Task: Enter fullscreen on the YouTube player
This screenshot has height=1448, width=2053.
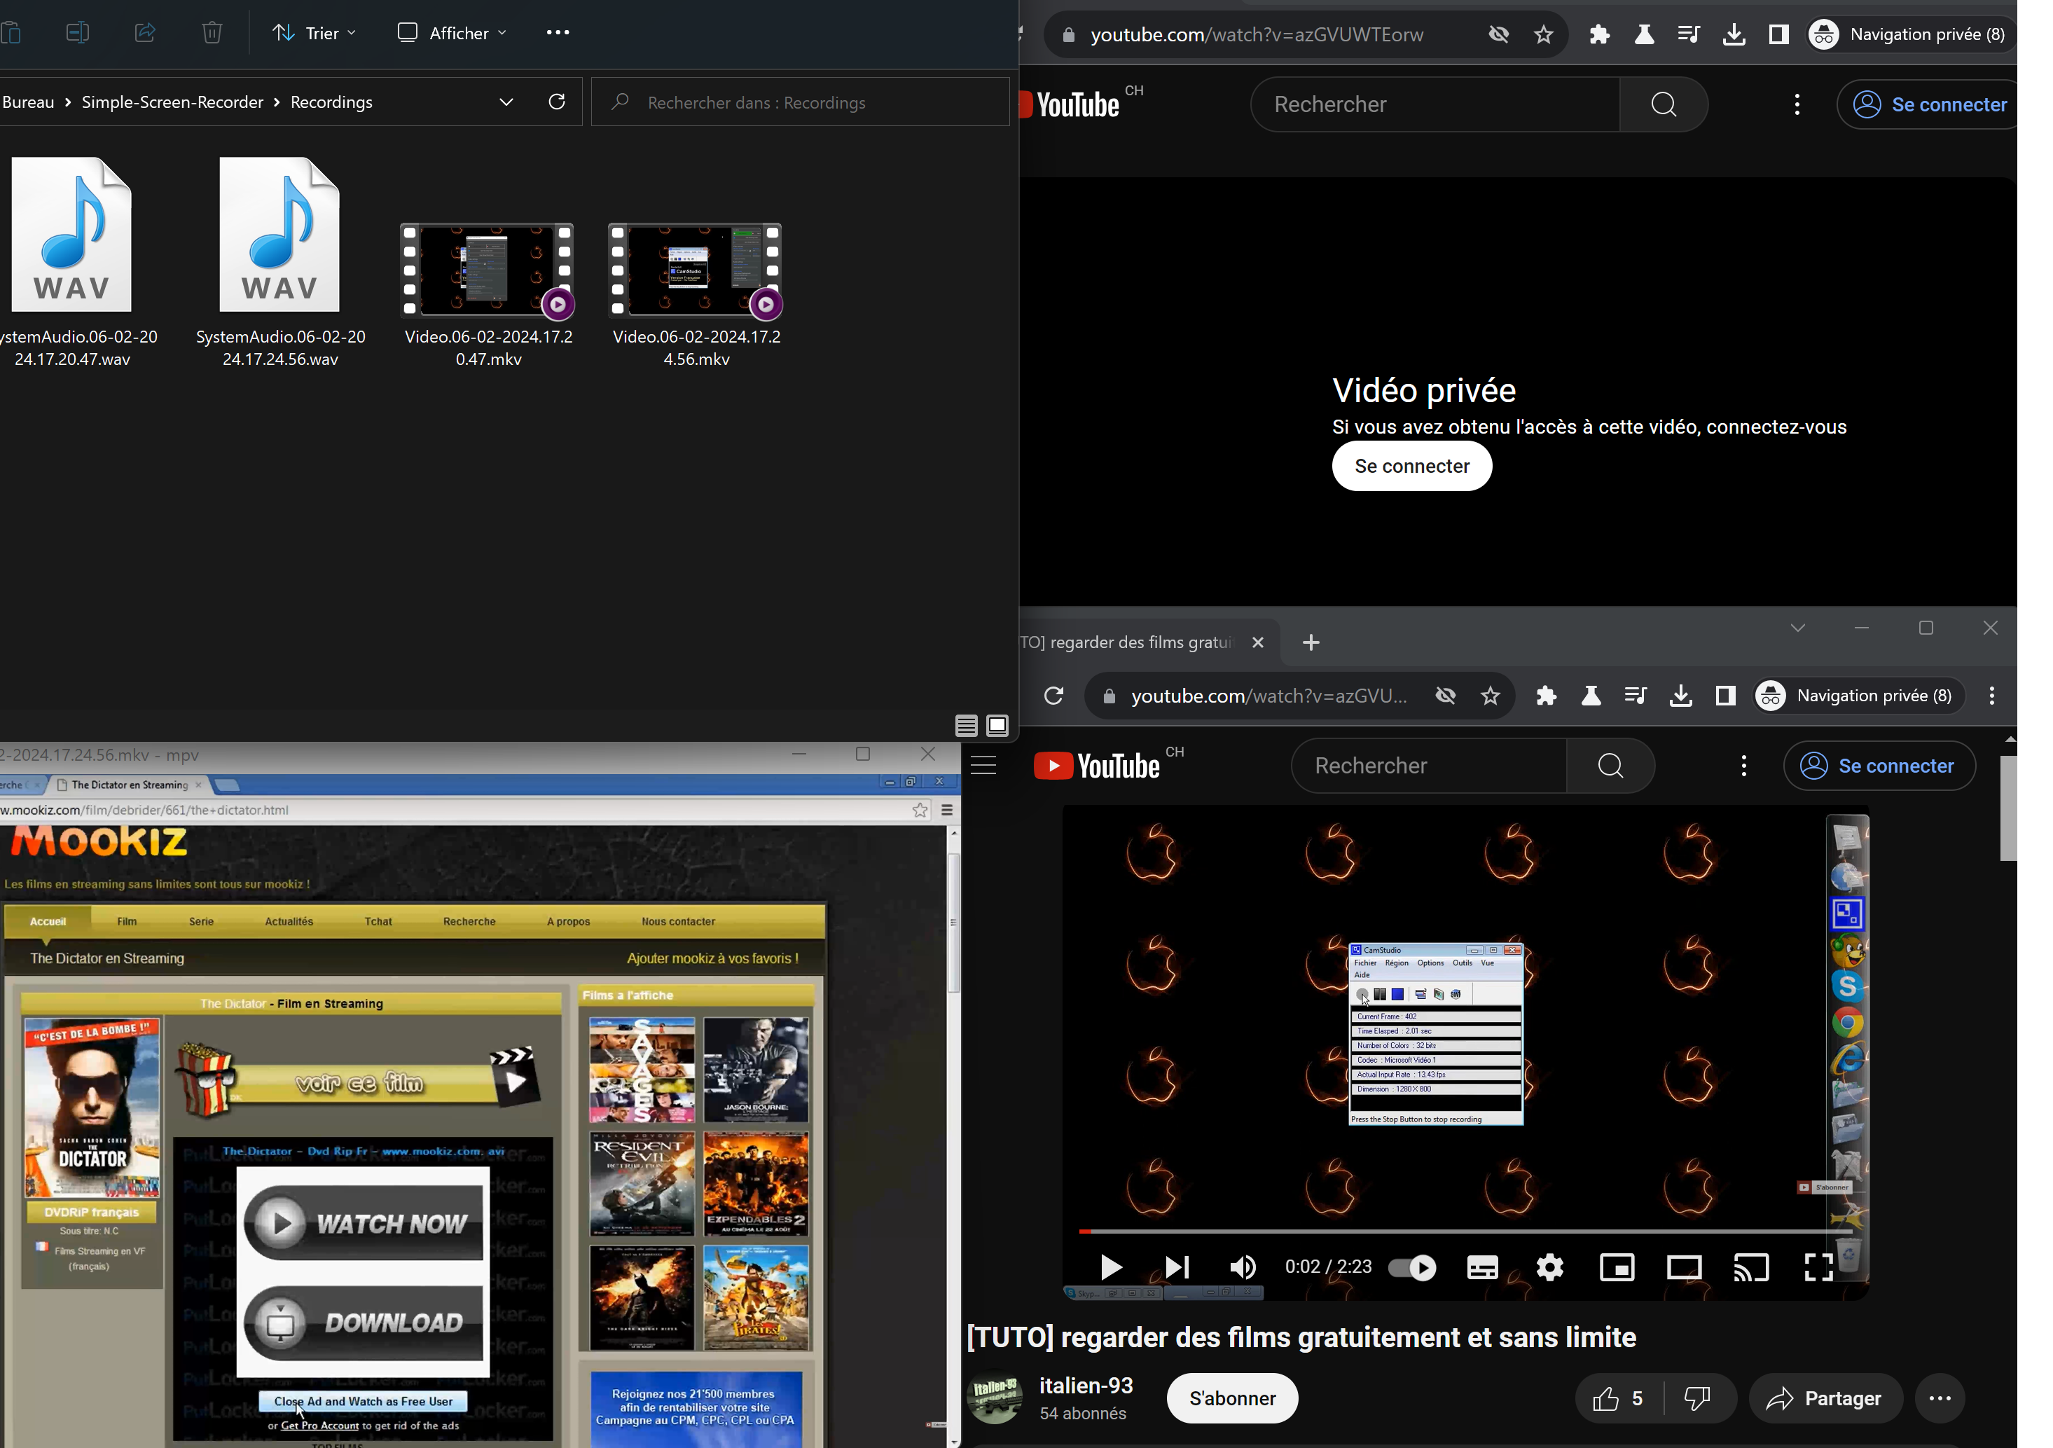Action: pyautogui.click(x=1819, y=1267)
